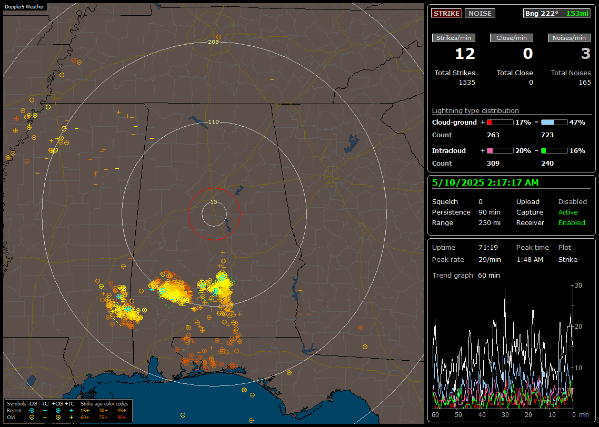
Task: Click the 60+ strike age color code
Action: (x=85, y=417)
